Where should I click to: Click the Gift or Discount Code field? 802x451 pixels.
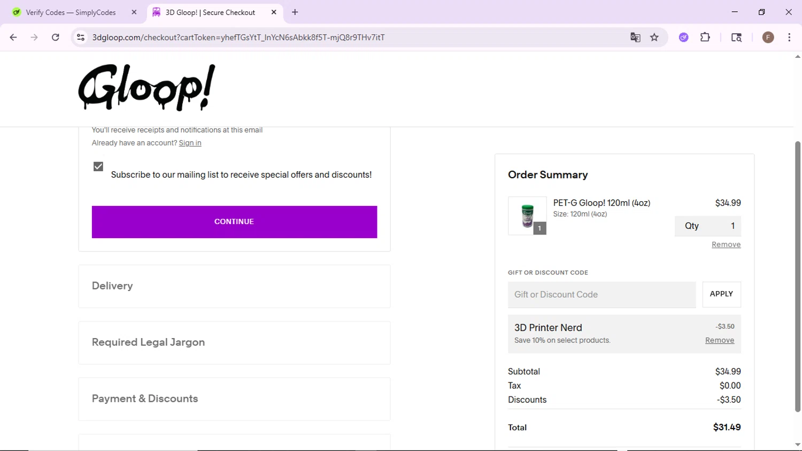(602, 295)
